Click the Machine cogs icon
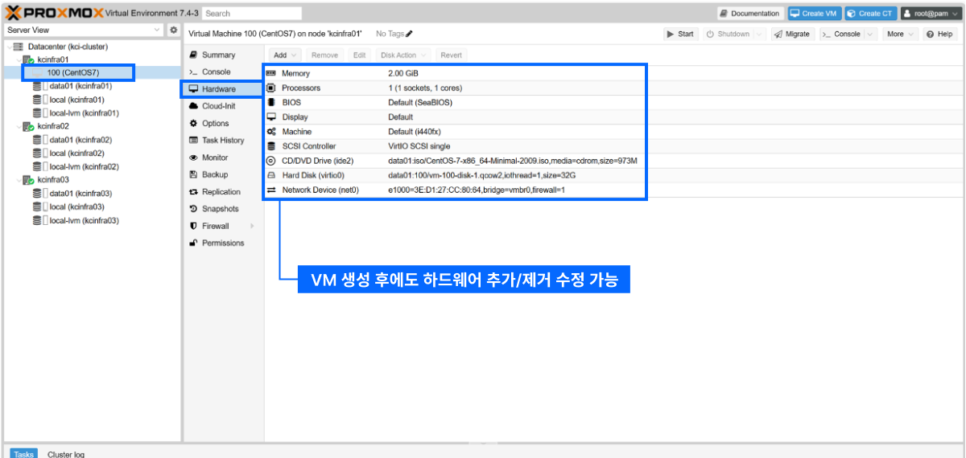966x458 pixels. click(271, 132)
